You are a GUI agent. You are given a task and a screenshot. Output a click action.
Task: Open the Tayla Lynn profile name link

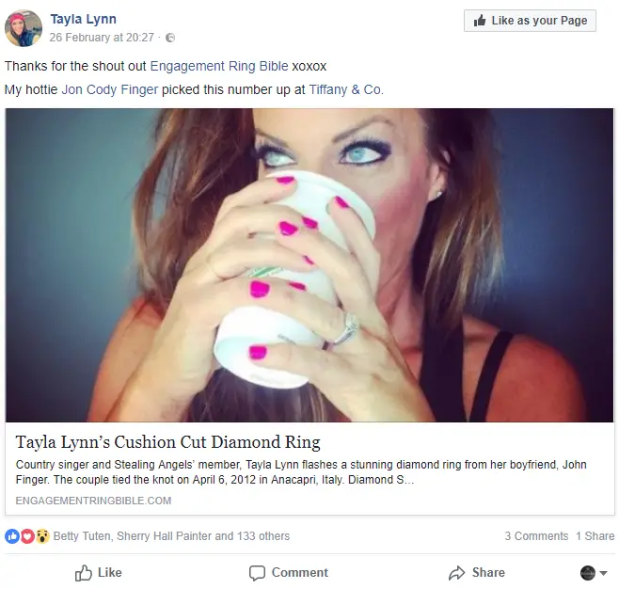pyautogui.click(x=84, y=19)
